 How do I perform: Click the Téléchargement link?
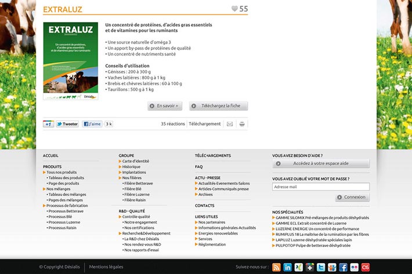[205, 124]
